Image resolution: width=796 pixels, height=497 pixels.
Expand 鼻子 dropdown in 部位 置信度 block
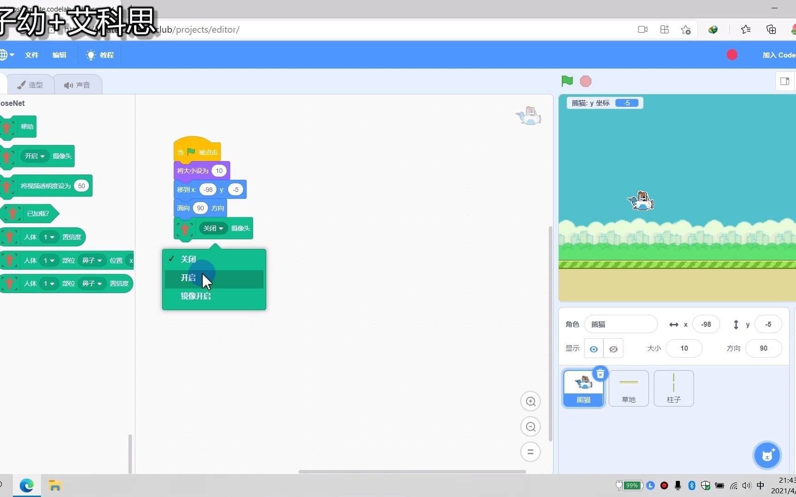pos(92,283)
